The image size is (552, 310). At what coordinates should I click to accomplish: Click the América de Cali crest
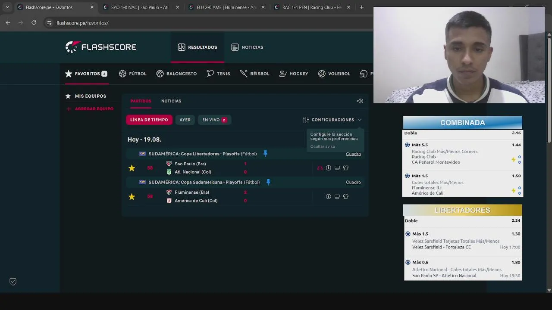pyautogui.click(x=169, y=201)
